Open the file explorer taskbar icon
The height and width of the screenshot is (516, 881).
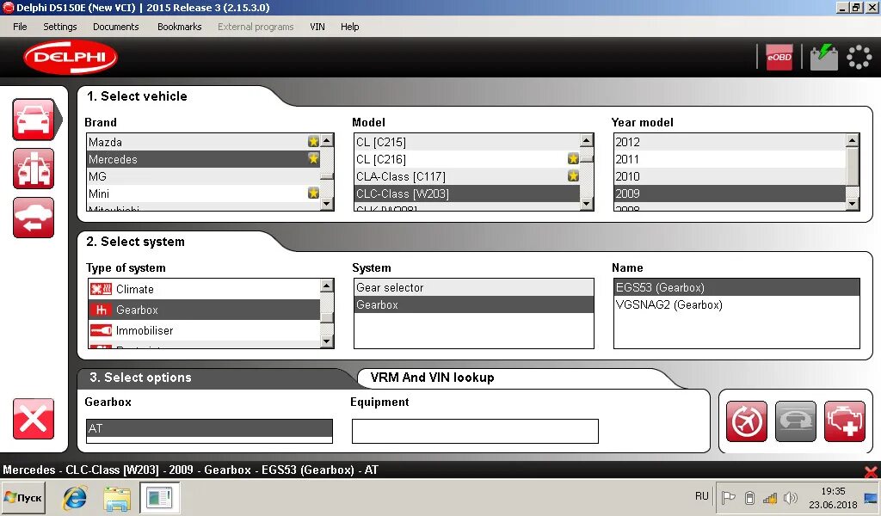(x=117, y=498)
